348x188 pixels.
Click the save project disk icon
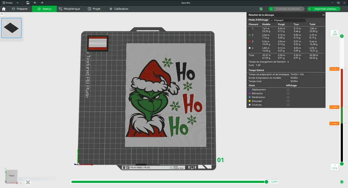click(x=28, y=3)
